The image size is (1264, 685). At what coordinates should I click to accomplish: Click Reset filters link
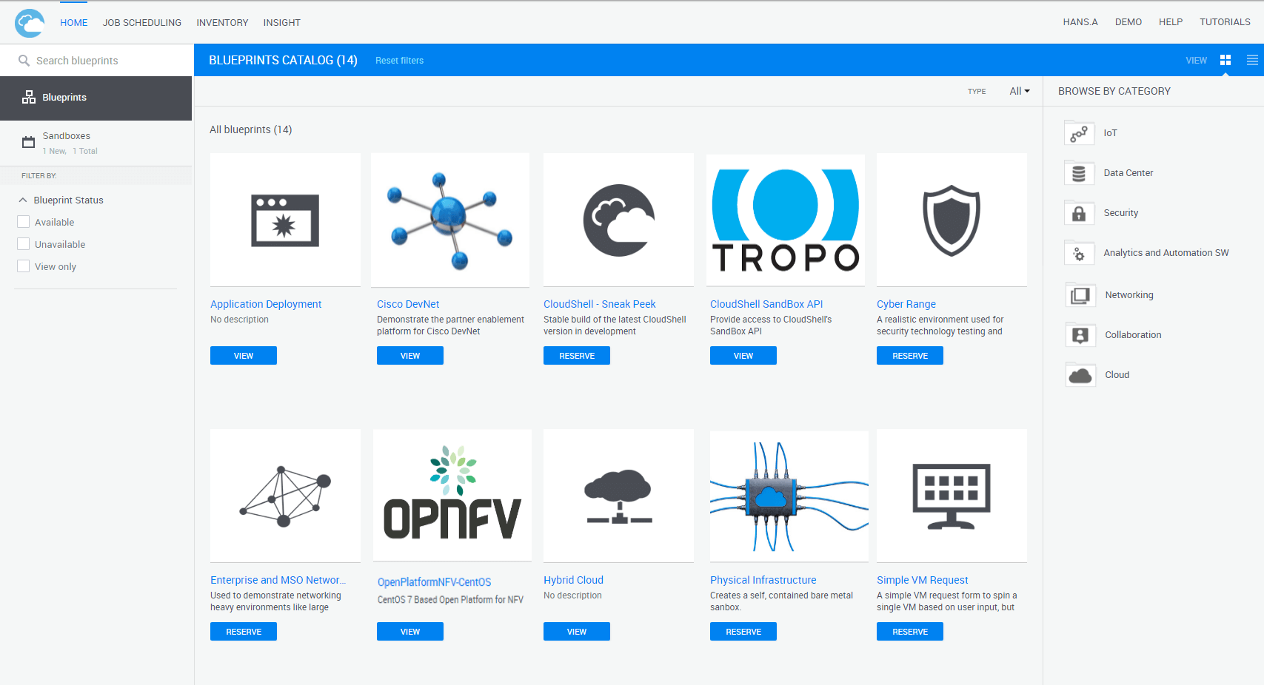click(400, 61)
